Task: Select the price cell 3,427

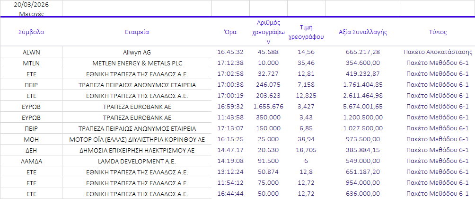Action: click(306, 107)
